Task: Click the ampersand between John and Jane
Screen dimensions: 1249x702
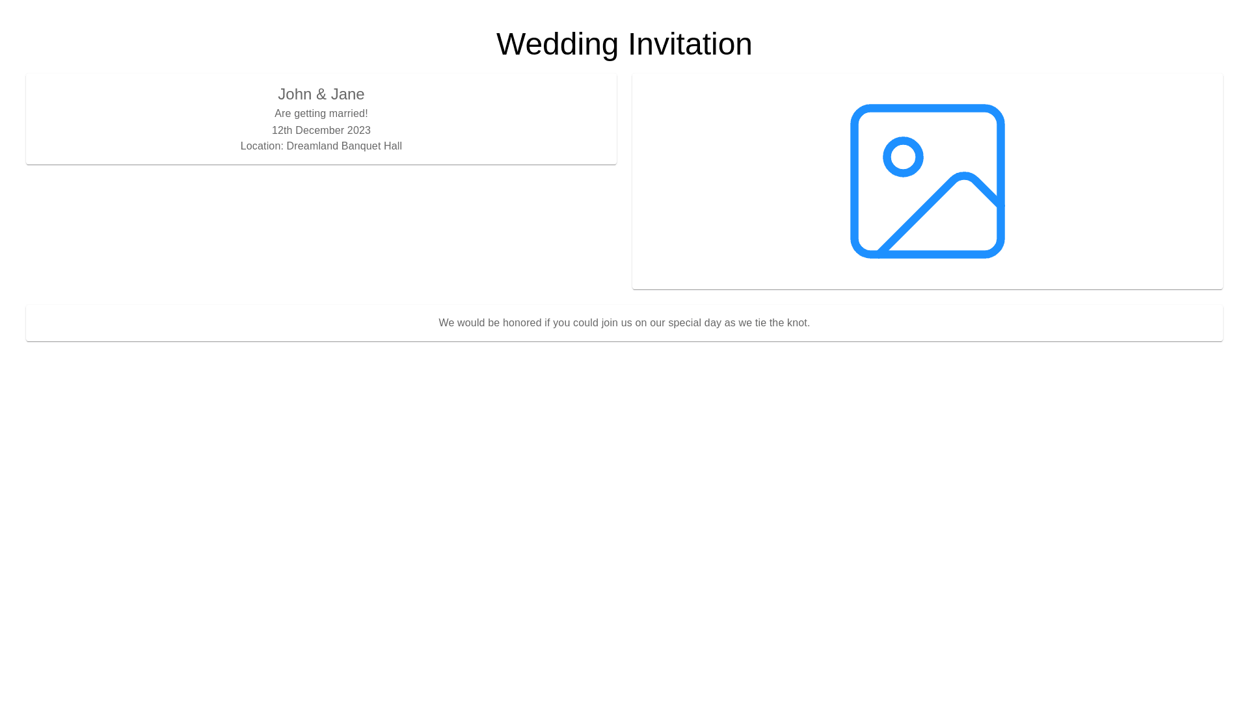Action: [x=321, y=94]
